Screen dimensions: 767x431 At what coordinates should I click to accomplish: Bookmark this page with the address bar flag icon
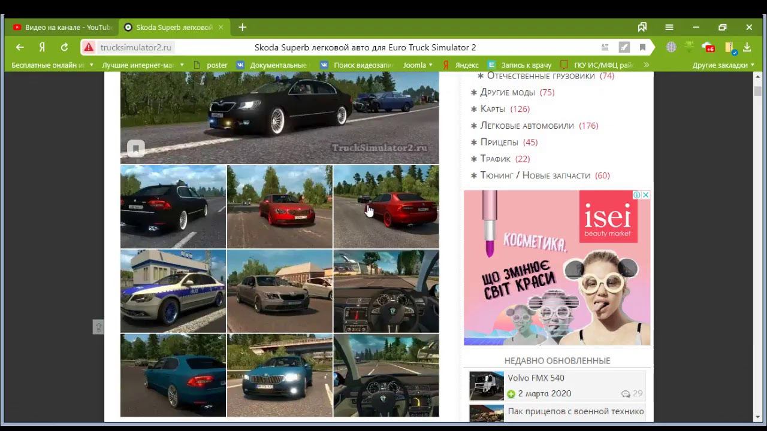642,47
